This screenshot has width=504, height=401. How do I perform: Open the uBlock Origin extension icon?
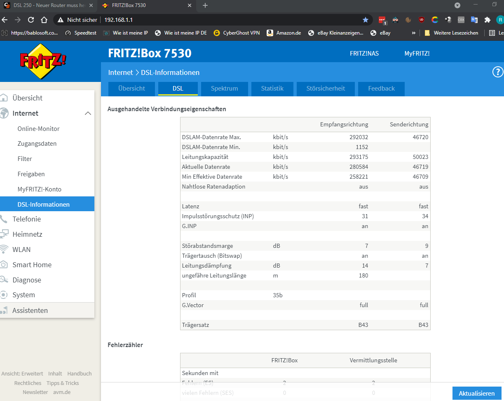[422, 20]
